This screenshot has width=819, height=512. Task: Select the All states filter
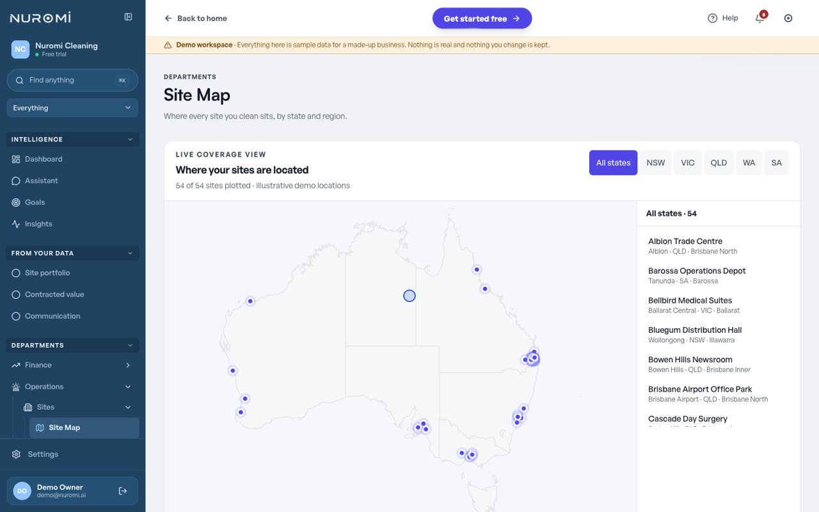click(613, 163)
